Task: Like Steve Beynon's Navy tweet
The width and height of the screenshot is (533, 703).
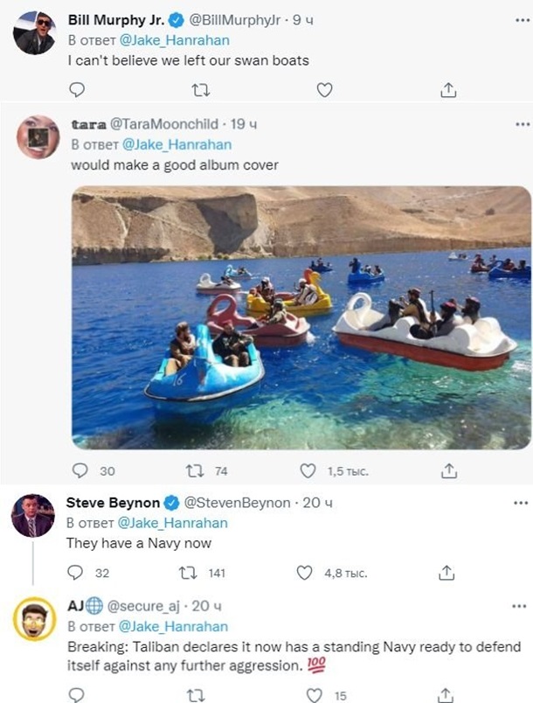Action: click(304, 574)
